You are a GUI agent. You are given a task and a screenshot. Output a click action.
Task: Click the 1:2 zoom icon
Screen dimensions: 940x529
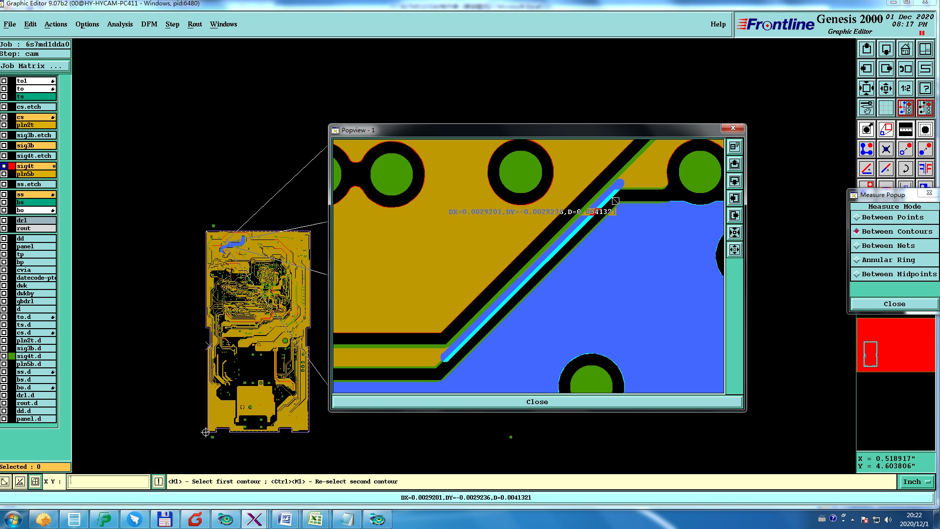[905, 88]
